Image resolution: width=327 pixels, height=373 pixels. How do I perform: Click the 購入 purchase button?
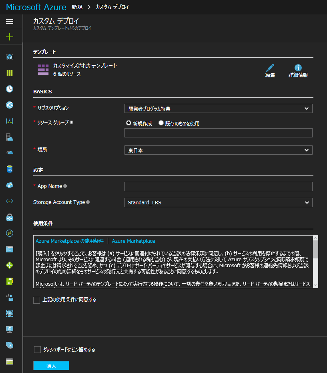point(51,366)
